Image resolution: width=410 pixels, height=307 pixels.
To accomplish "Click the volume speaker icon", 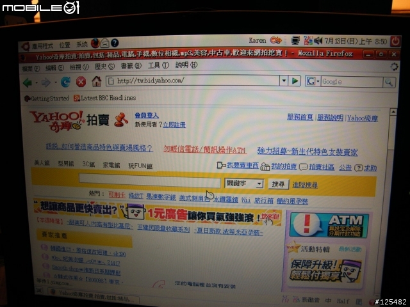I will [x=318, y=40].
